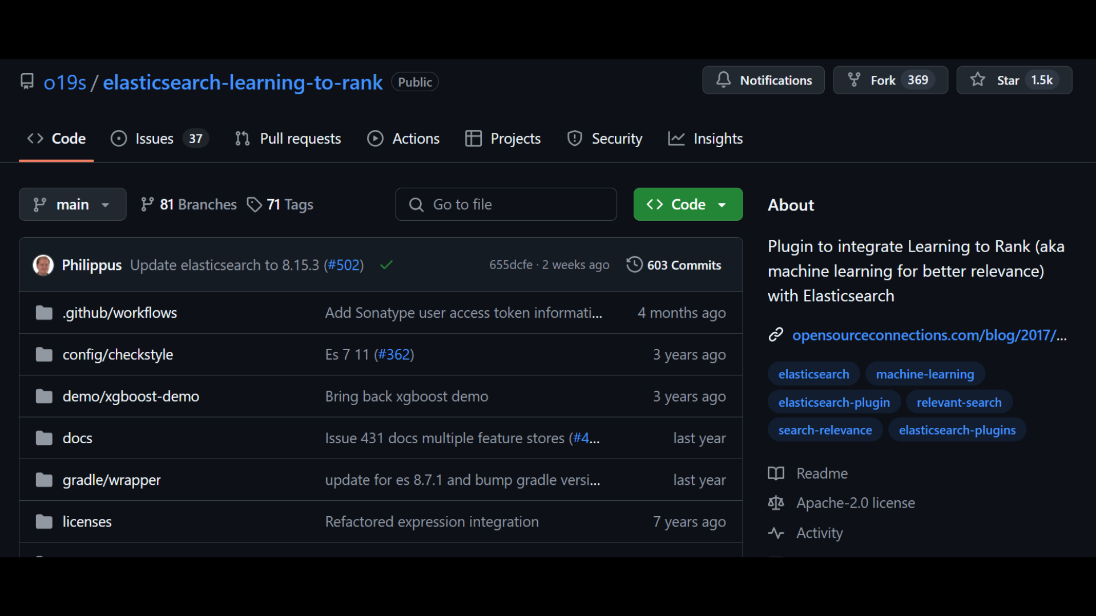Image resolution: width=1096 pixels, height=616 pixels.
Task: Open elasticsearch-learning-to-rank repository link
Action: pos(243,82)
